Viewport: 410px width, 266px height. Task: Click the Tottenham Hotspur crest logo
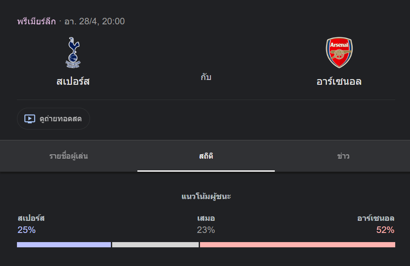point(73,53)
